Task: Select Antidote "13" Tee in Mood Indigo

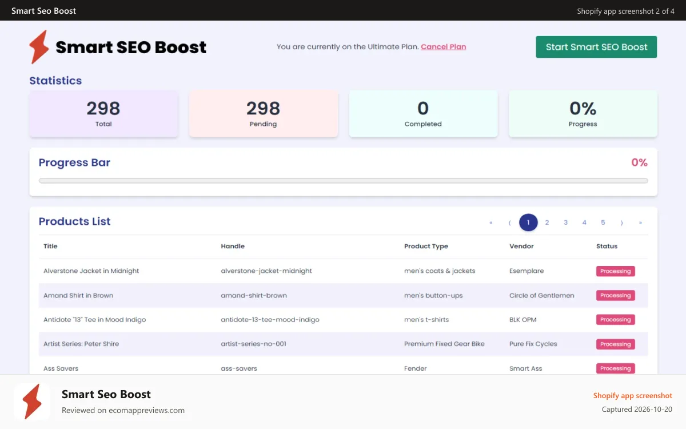Action: 95,320
